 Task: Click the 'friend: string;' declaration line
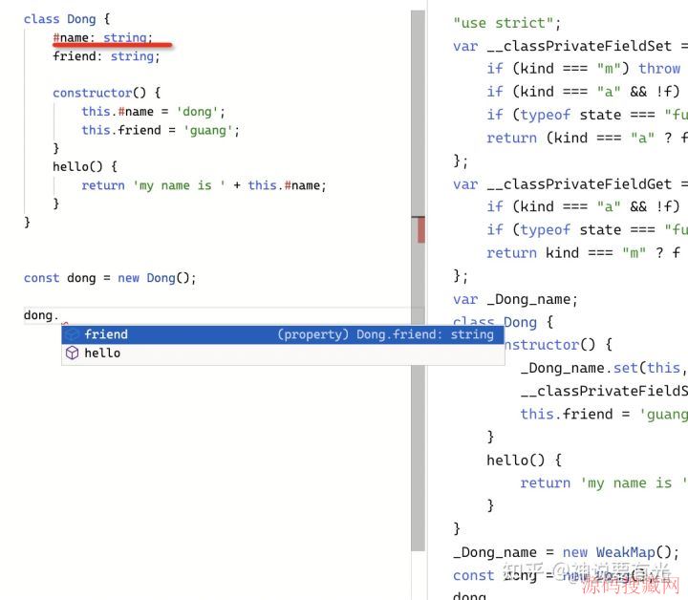[106, 56]
